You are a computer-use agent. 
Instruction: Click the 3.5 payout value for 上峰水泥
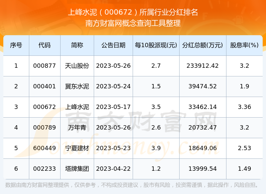[156, 107]
